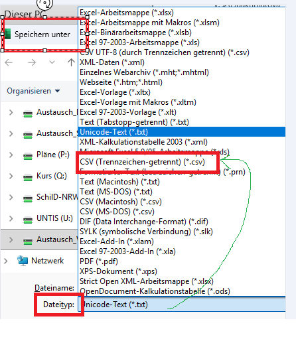Select highlighted Unicode-Text (*.txt) list entry
296x349 pixels.
pyautogui.click(x=182, y=132)
